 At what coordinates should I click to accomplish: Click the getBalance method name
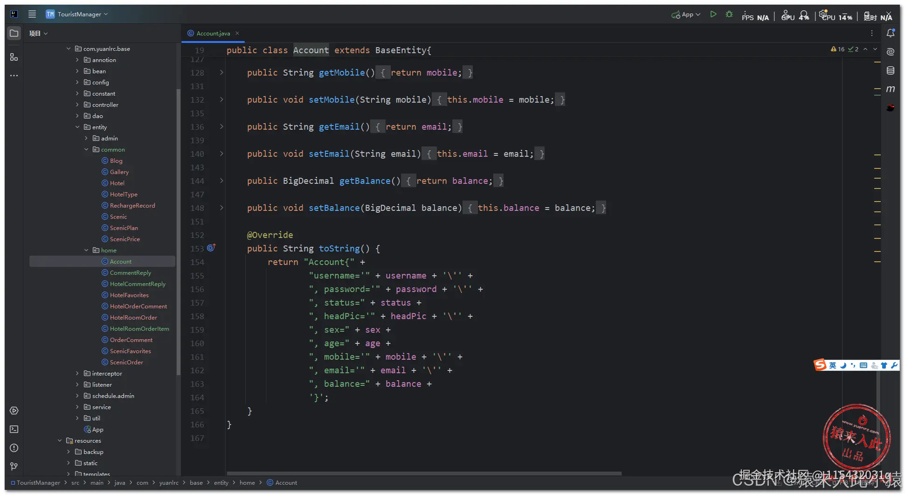[365, 181]
